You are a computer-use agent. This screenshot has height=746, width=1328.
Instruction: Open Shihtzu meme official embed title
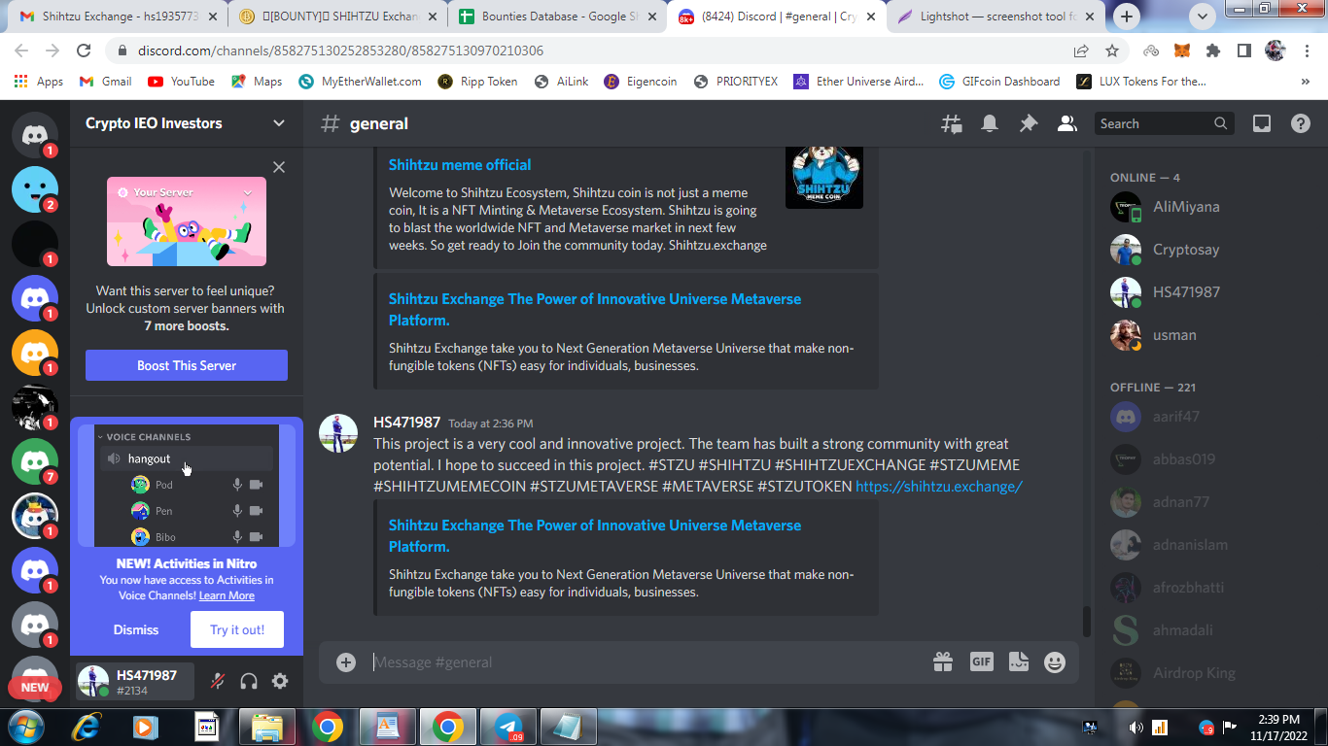coord(460,164)
